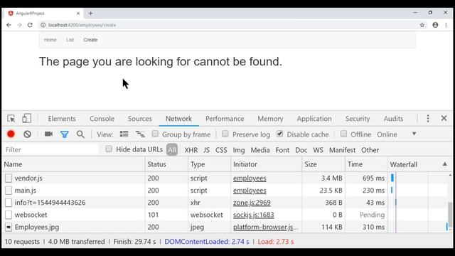This screenshot has width=455, height=256.
Task: Open the Create navigation link
Action: pyautogui.click(x=90, y=40)
